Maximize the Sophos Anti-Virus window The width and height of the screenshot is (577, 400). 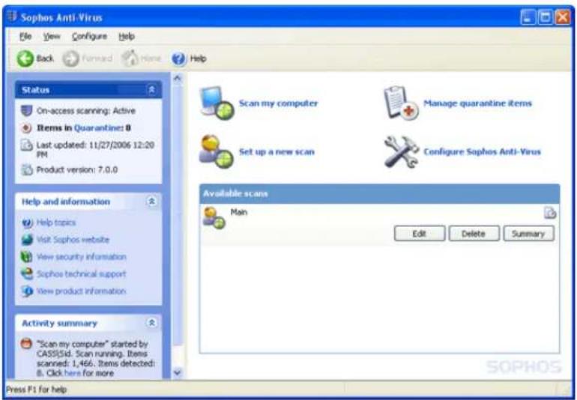click(x=545, y=17)
